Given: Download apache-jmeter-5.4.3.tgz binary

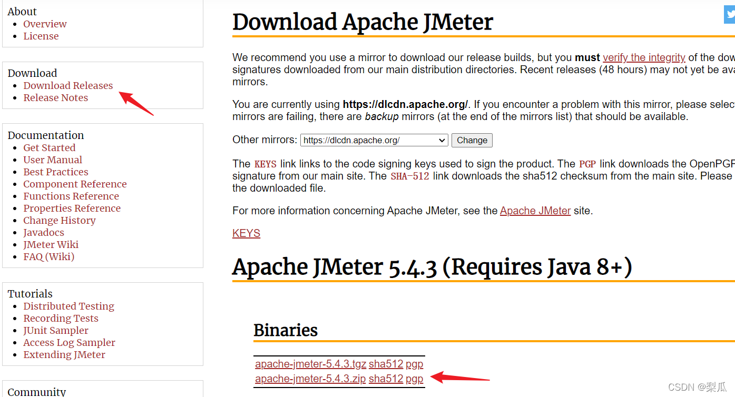Looking at the screenshot, I should [x=310, y=364].
